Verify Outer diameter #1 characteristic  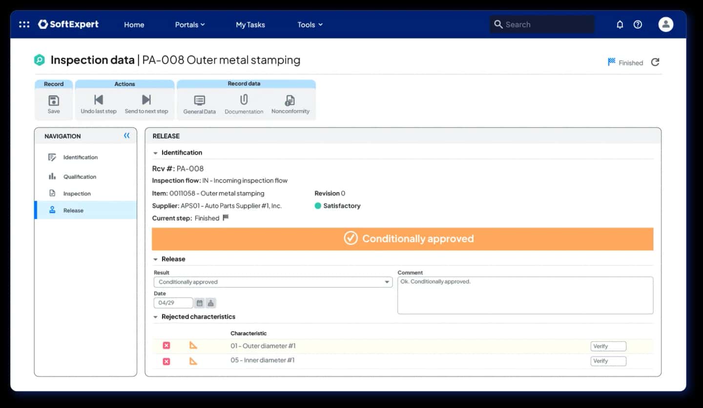[x=608, y=346]
